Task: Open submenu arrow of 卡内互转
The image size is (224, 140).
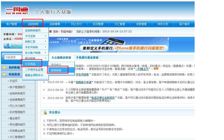Action: pyautogui.click(x=45, y=36)
